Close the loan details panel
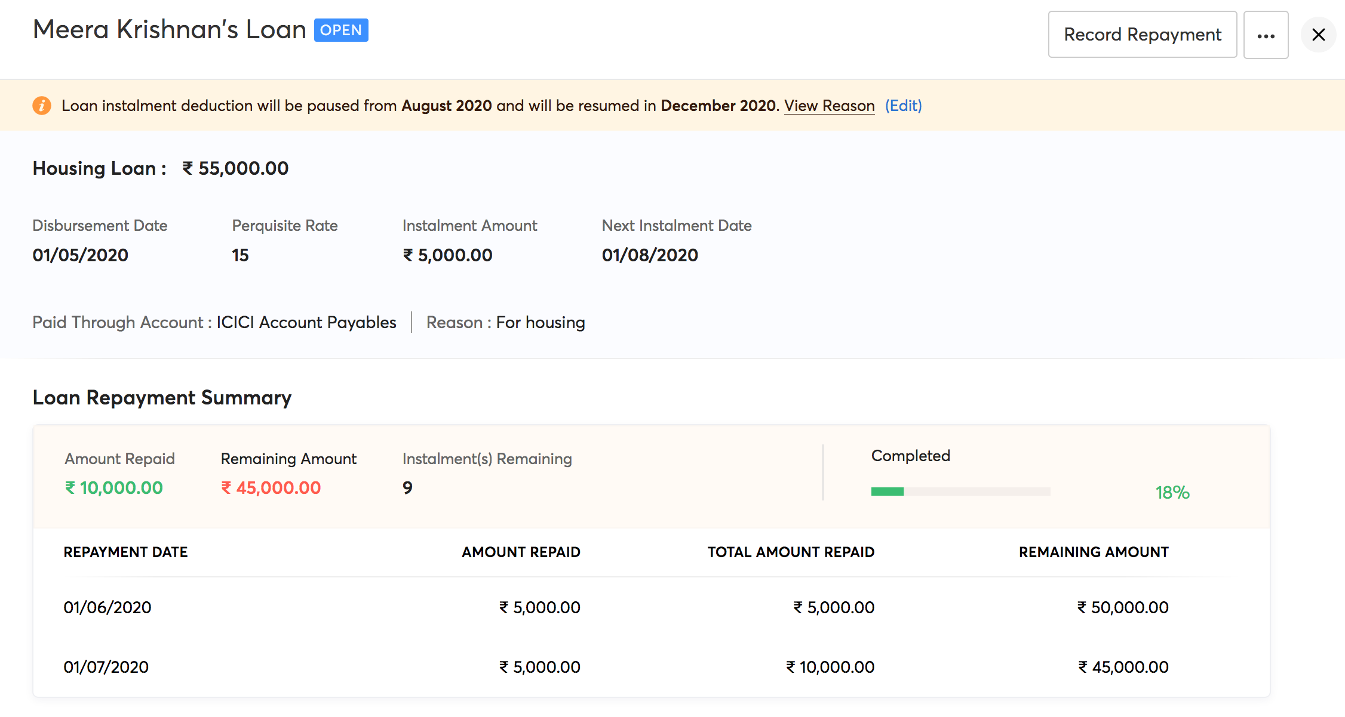 pos(1318,35)
